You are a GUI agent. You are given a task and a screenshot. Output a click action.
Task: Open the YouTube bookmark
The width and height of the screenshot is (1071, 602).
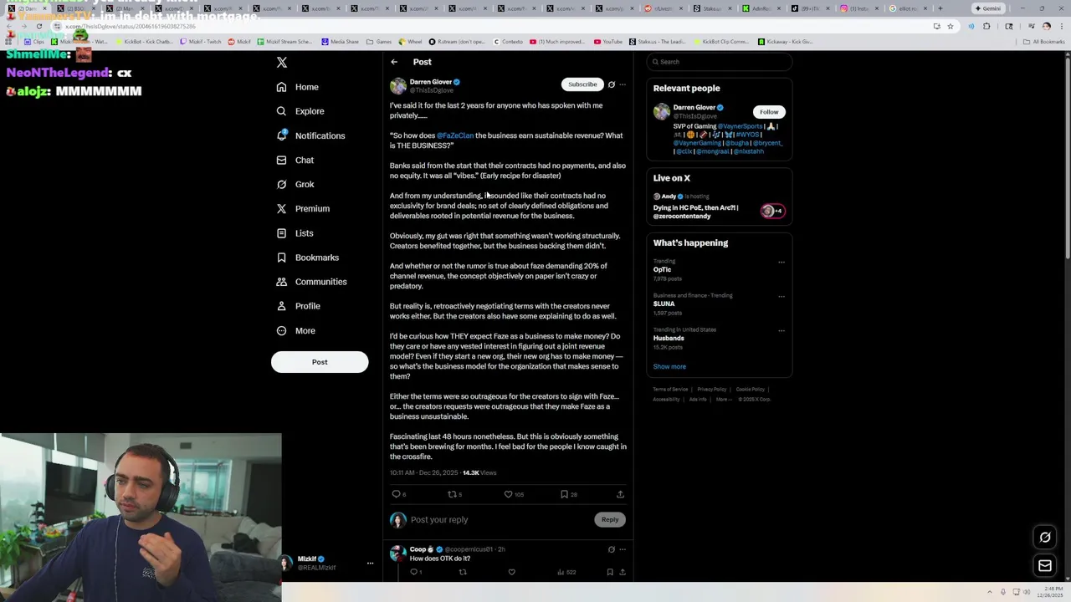608,42
